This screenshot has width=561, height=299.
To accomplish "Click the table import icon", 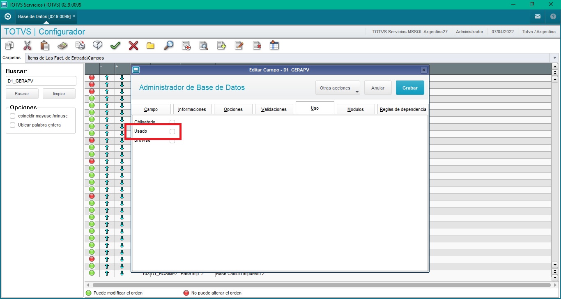I will click(x=274, y=46).
